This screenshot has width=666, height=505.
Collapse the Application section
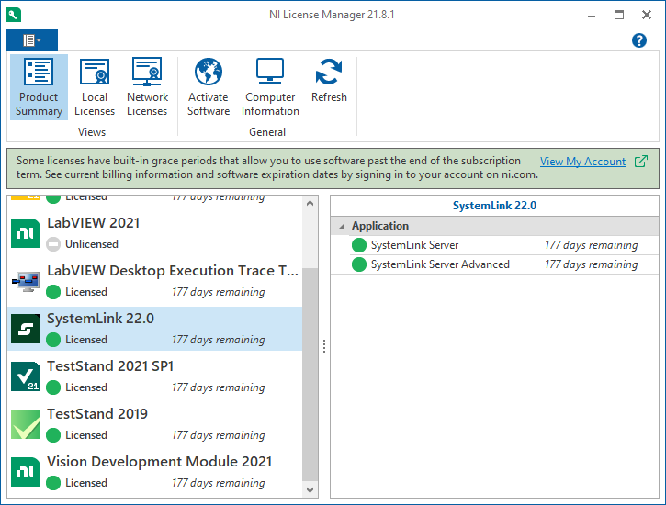(343, 226)
